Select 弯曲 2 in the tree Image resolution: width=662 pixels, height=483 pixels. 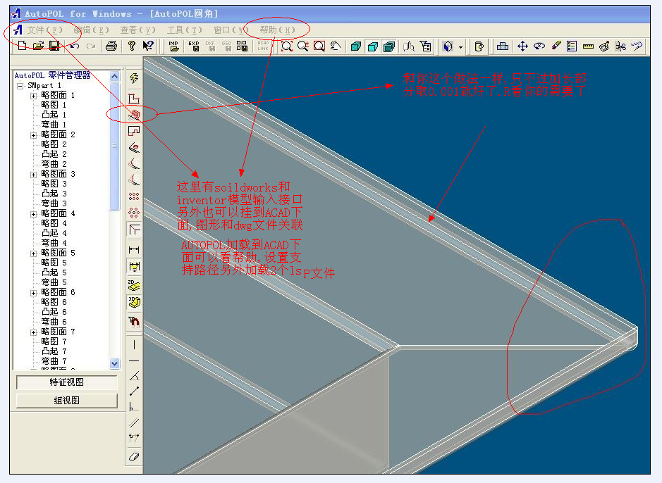54,164
